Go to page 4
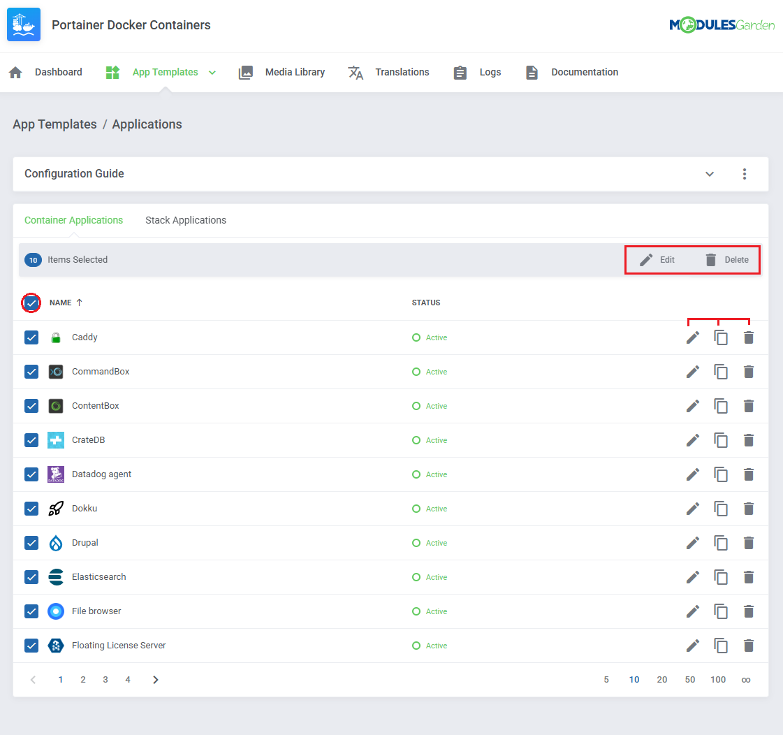The image size is (783, 735). click(128, 680)
